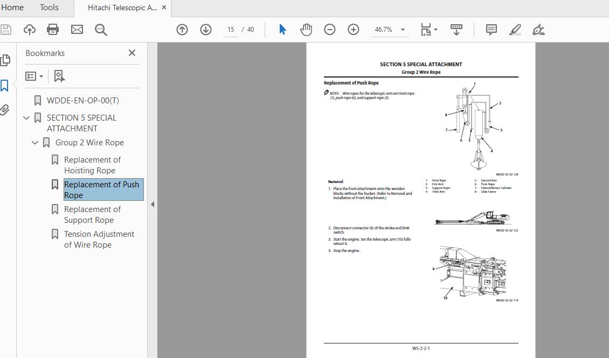609x358 pixels.
Task: Close the Hitachi Telescopic document tab
Action: pos(164,8)
